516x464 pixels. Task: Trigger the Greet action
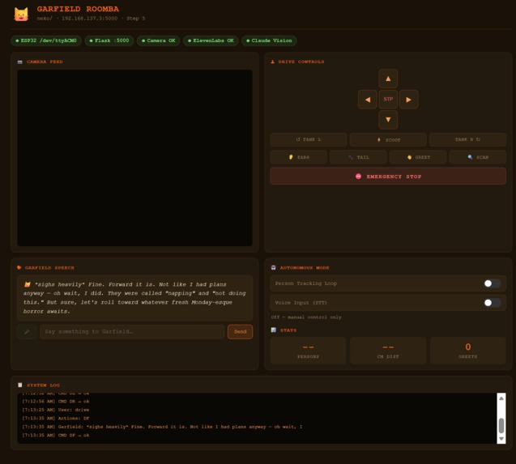(x=418, y=157)
